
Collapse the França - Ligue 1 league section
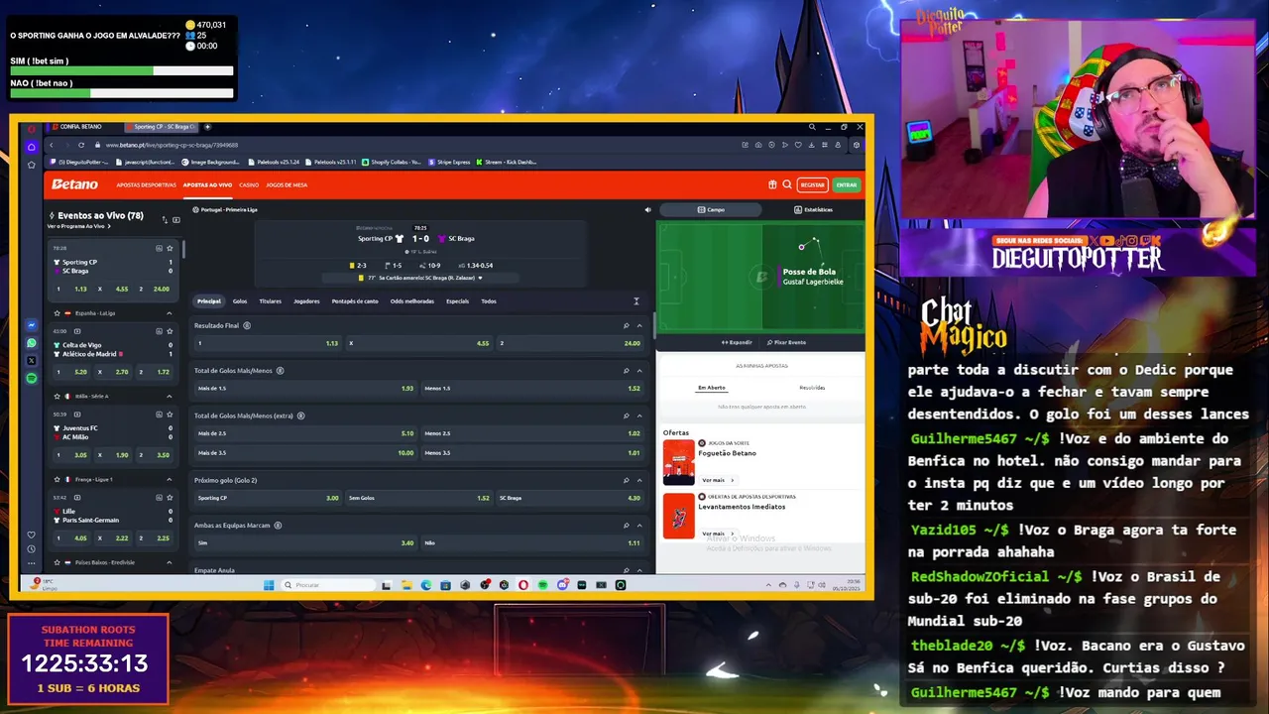tap(170, 479)
